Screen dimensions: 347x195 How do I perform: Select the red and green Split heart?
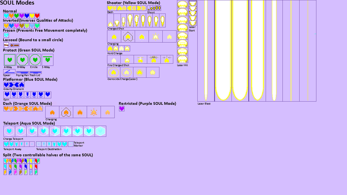pyautogui.click(x=37, y=161)
